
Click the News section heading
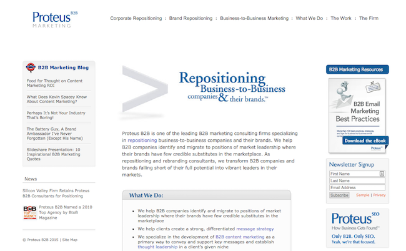31,179
